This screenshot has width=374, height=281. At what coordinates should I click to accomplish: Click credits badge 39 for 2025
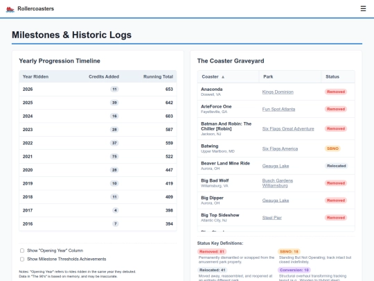coord(114,103)
